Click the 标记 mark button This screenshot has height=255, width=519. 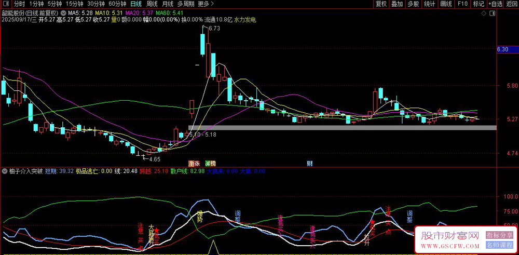479,4
